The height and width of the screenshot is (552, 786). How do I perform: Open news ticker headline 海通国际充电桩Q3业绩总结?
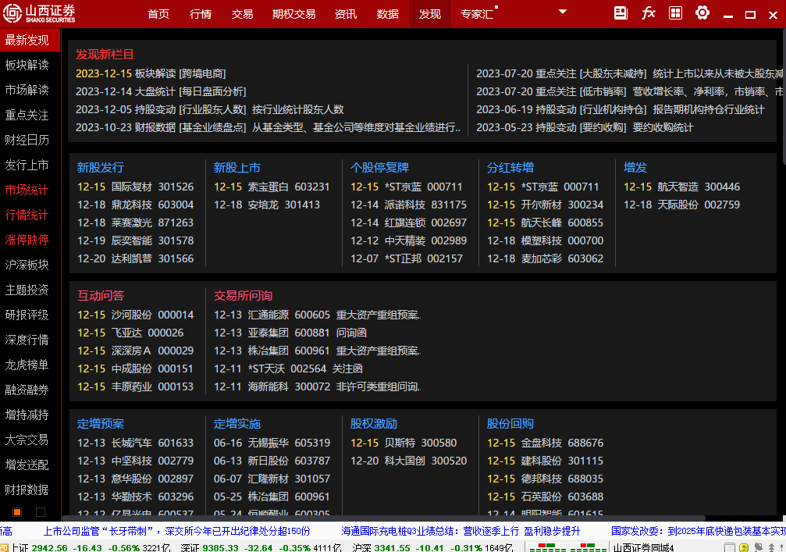coord(461,531)
